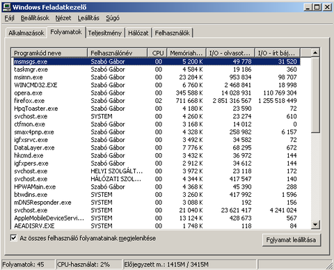Open the Fájl menu

[9, 18]
